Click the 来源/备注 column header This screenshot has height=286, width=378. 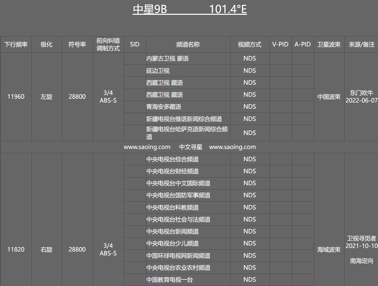[361, 44]
